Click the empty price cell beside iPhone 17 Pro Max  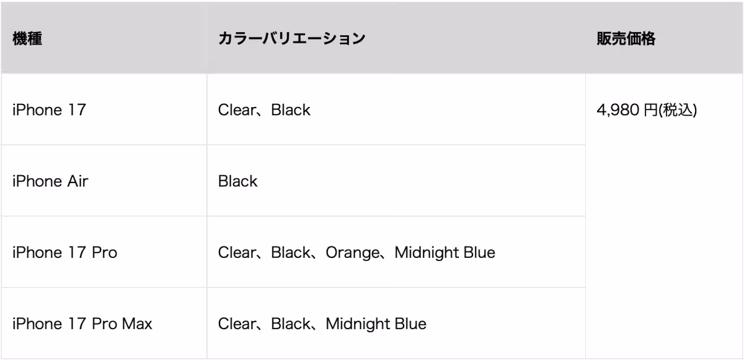click(x=663, y=324)
